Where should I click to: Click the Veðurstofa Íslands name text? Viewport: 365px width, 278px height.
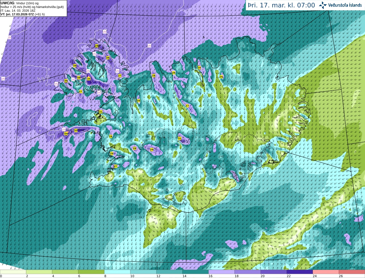(x=345, y=5)
